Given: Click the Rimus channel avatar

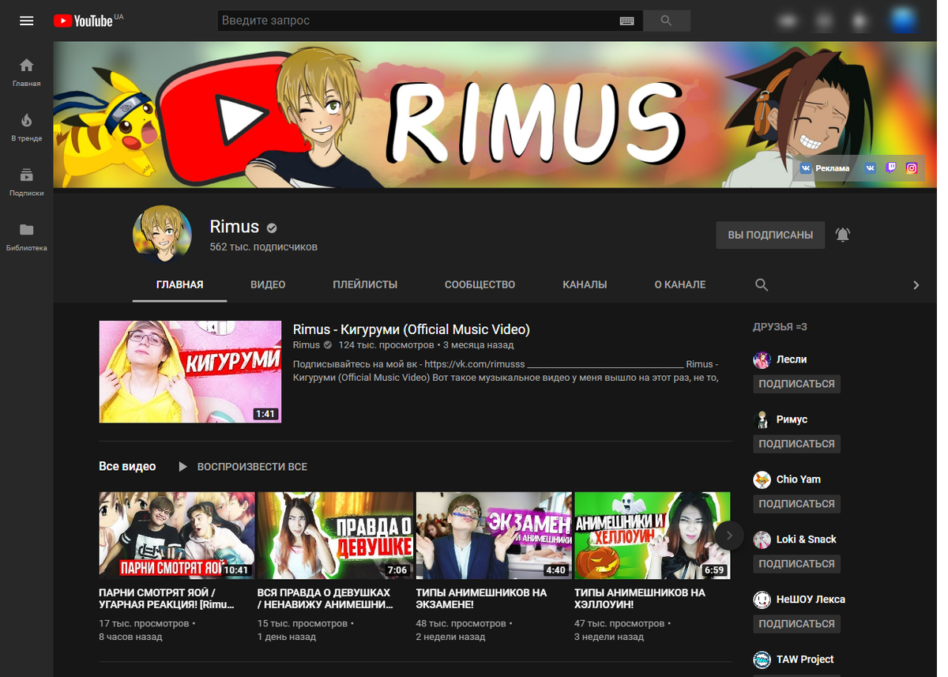Looking at the screenshot, I should (x=162, y=235).
